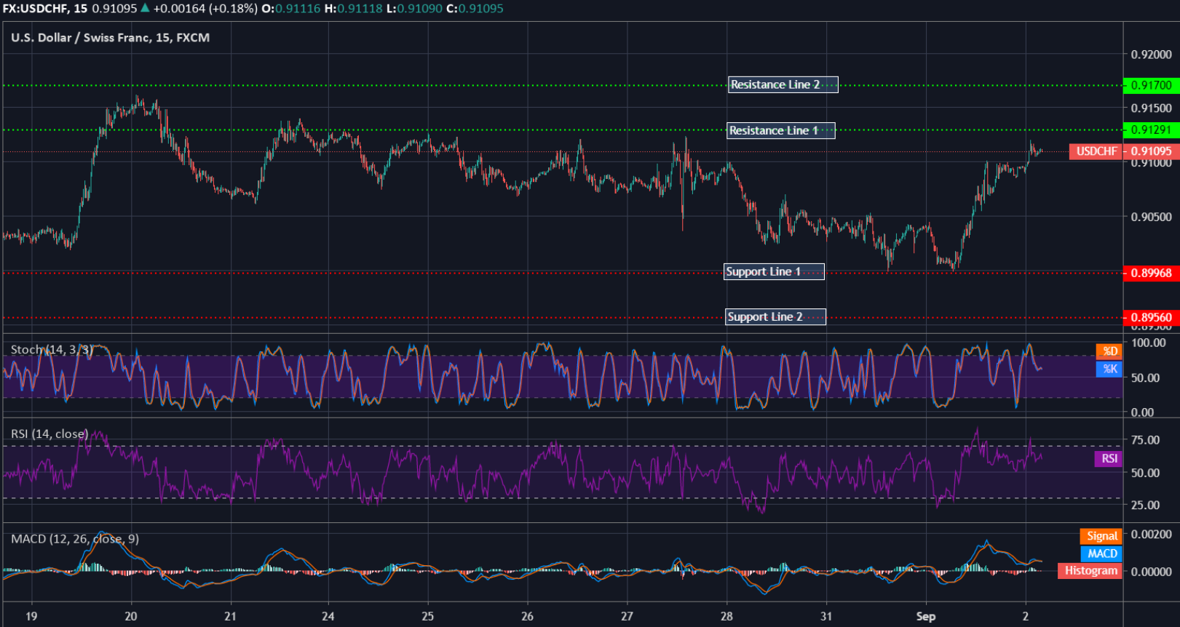Click the blue %K stochastic tag
Screen dimensions: 1180x627
(x=1109, y=369)
